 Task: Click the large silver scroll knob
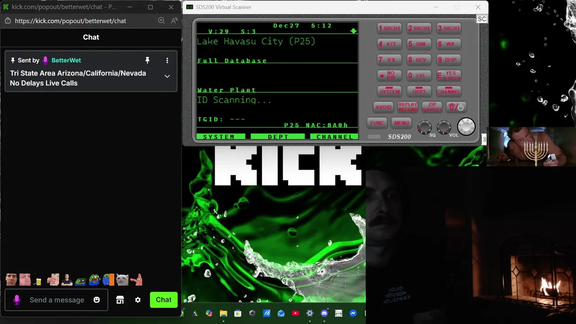[466, 126]
